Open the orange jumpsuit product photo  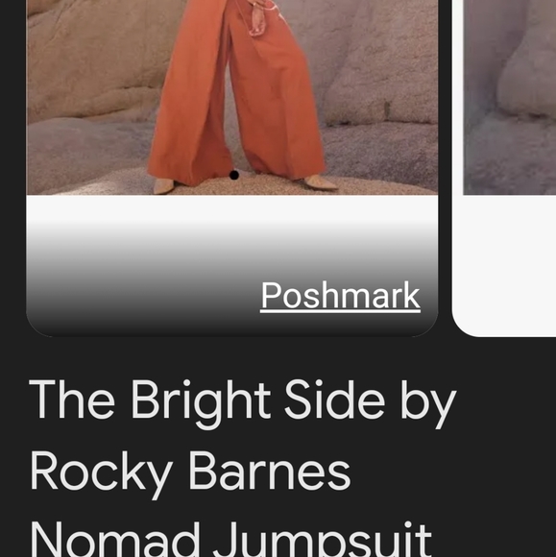tap(232, 97)
